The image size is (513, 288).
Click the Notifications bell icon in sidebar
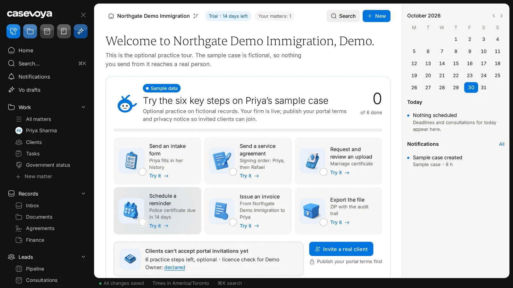[12, 77]
